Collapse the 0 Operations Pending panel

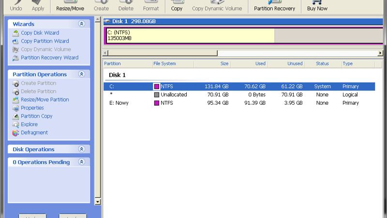click(x=81, y=162)
